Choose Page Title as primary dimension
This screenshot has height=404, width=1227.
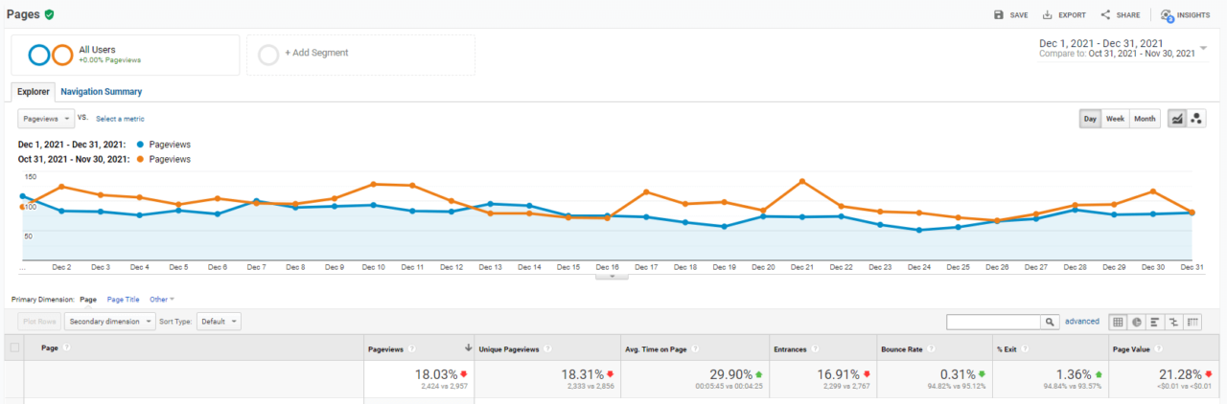click(123, 300)
